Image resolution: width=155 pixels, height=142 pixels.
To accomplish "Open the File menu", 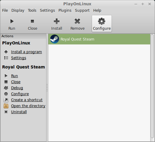I will pos(5,11).
